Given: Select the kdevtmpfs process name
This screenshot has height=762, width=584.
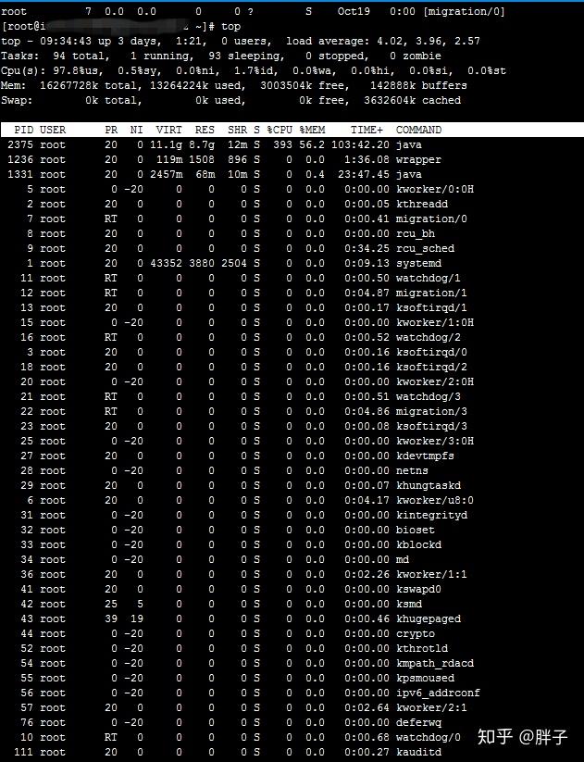Looking at the screenshot, I should pyautogui.click(x=425, y=456).
